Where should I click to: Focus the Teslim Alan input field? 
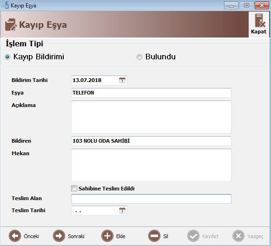coord(151,199)
